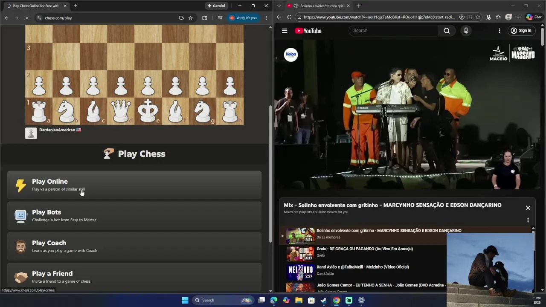Select Play Bots option
This screenshot has width=546, height=307.
point(134,216)
